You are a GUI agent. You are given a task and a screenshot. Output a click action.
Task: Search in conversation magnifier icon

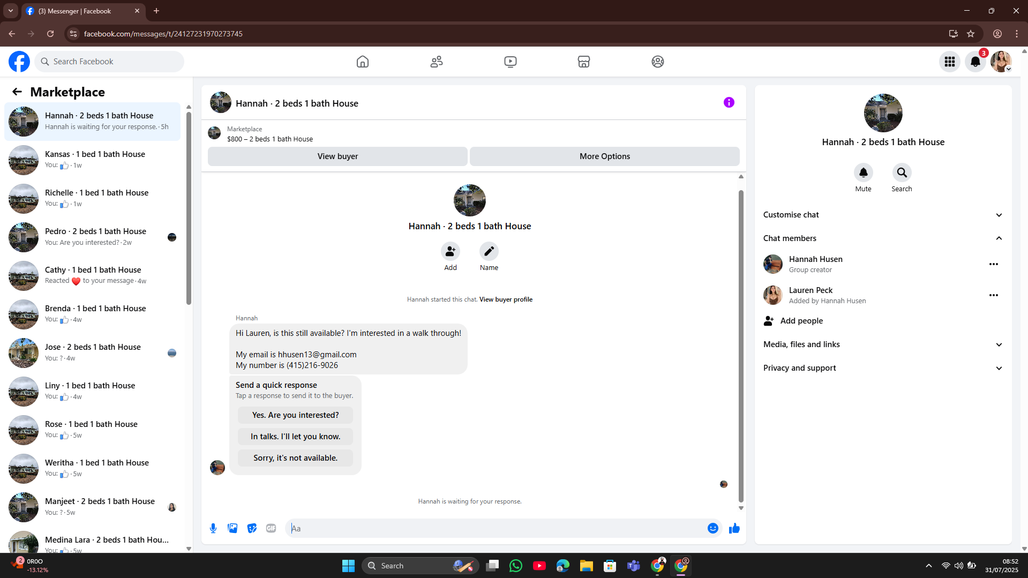click(x=902, y=172)
